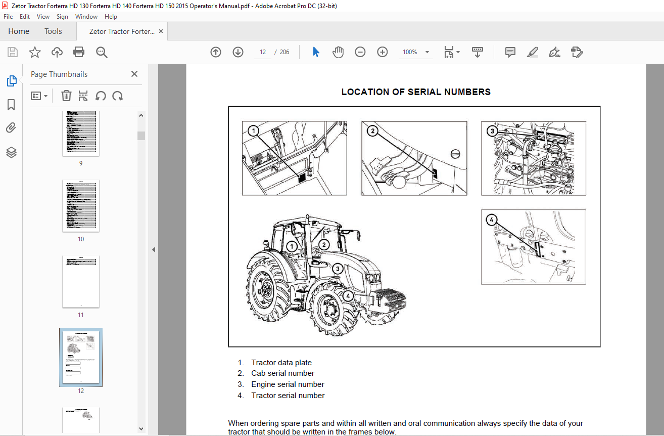Click the insert/extract pages icon

[83, 96]
